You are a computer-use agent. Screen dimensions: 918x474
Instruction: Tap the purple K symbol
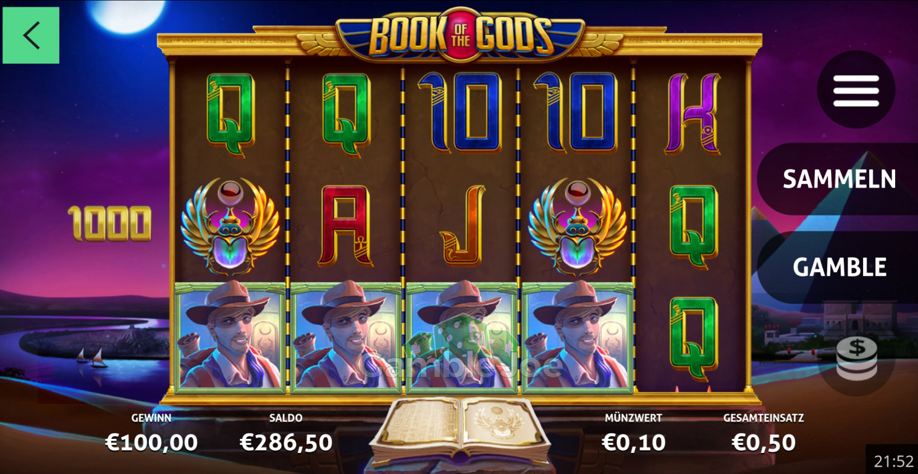pyautogui.click(x=693, y=114)
